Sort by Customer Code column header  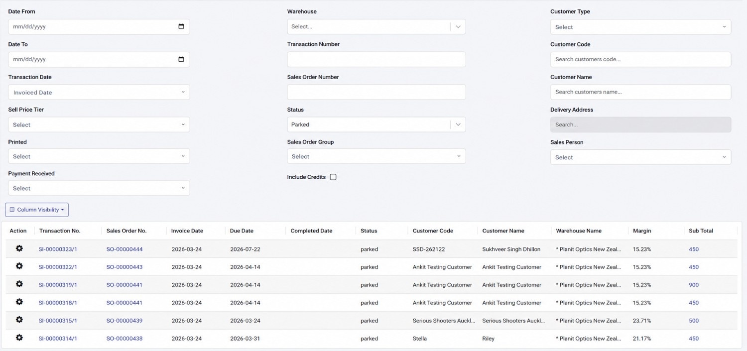[433, 231]
